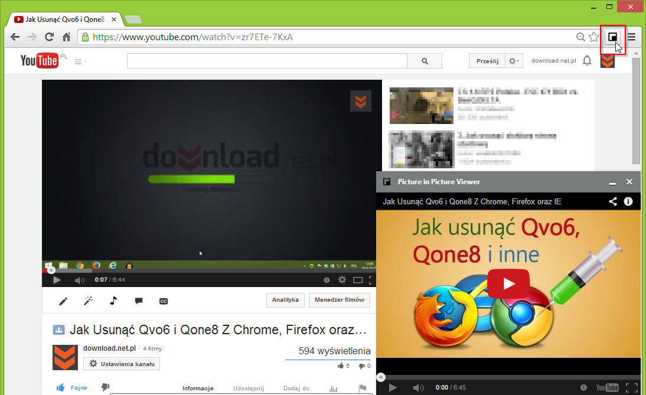Click the Prześlij upload button

coord(487,61)
